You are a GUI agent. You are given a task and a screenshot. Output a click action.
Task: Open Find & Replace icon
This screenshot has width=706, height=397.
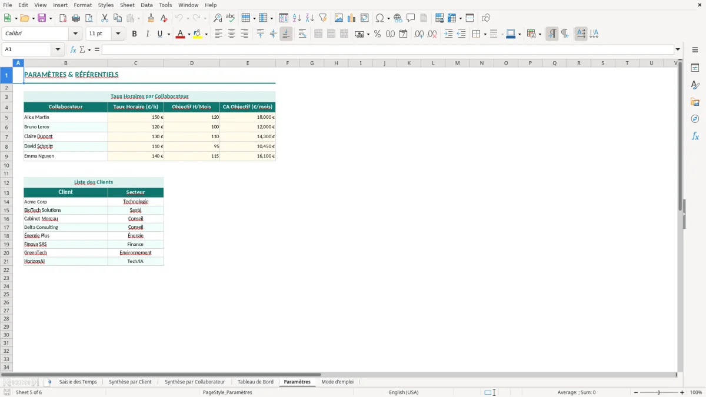(x=218, y=18)
